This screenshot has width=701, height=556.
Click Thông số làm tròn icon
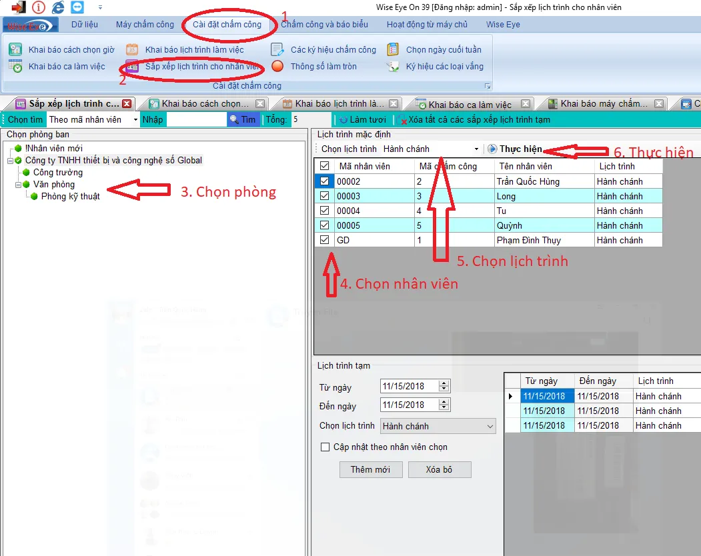278,66
